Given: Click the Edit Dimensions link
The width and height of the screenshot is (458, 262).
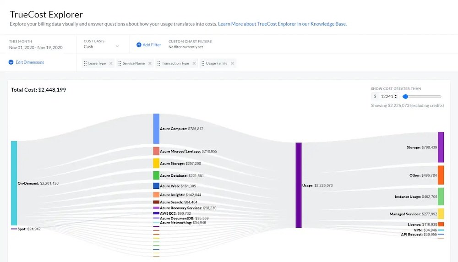Looking at the screenshot, I should point(30,62).
